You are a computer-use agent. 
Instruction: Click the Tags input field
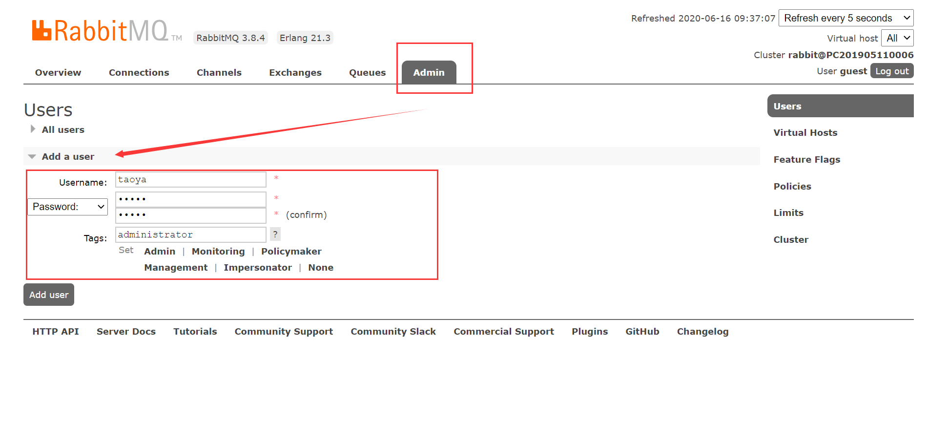click(191, 234)
